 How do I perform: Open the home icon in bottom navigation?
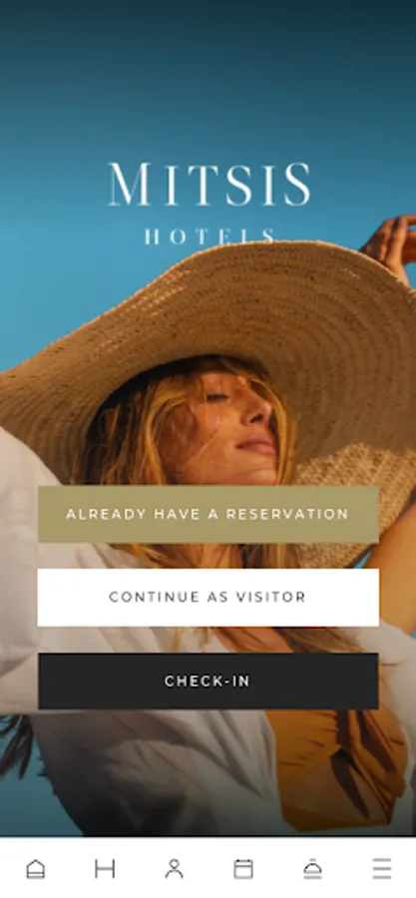(x=36, y=869)
